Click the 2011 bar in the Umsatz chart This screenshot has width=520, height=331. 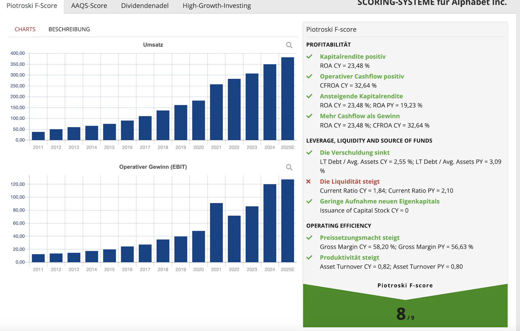38,136
